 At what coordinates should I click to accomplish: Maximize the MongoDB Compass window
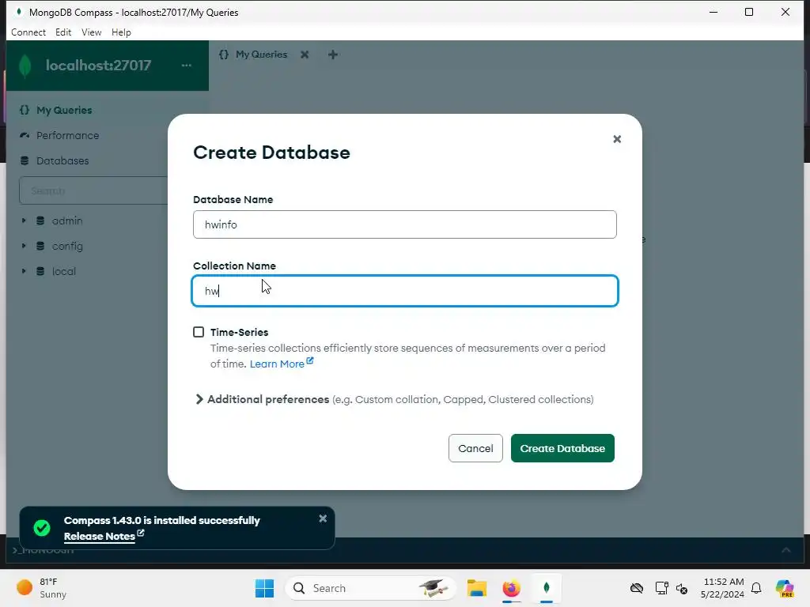[x=749, y=12]
